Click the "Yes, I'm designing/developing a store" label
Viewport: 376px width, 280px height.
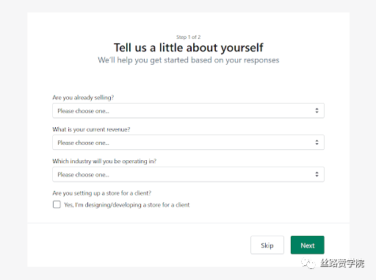(127, 205)
